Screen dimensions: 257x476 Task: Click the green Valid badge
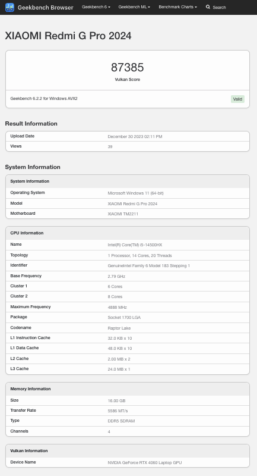coord(237,99)
